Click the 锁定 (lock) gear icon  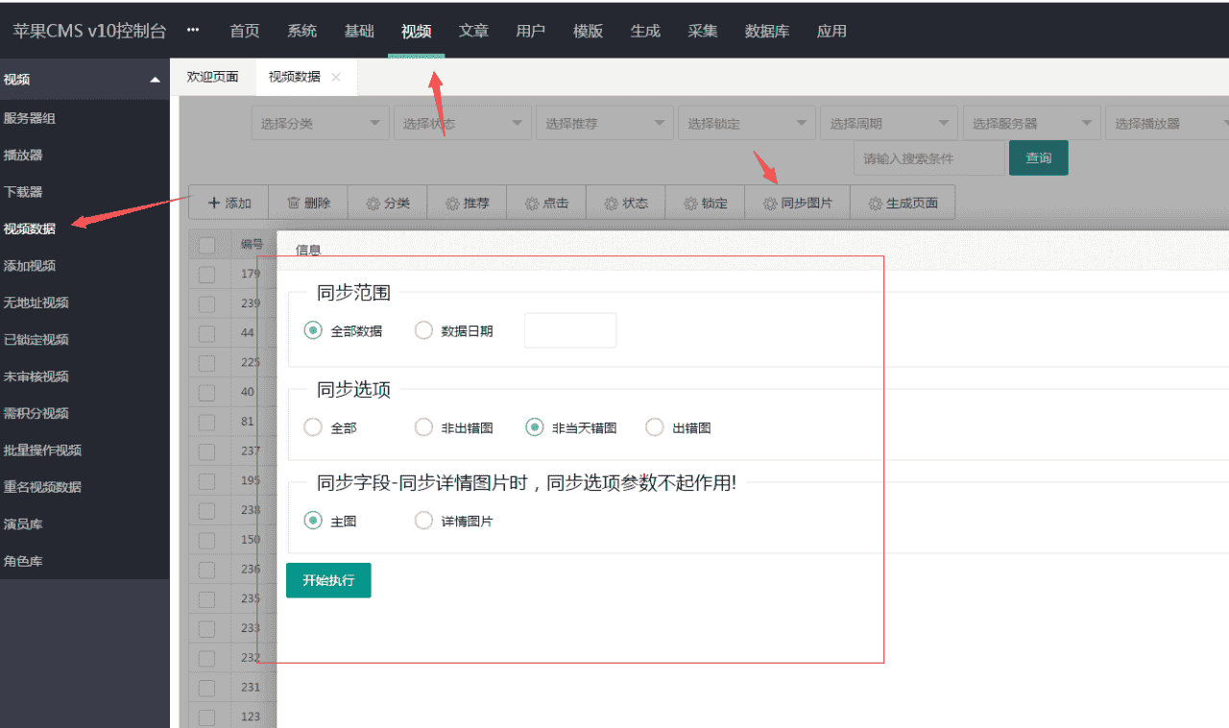[704, 202]
